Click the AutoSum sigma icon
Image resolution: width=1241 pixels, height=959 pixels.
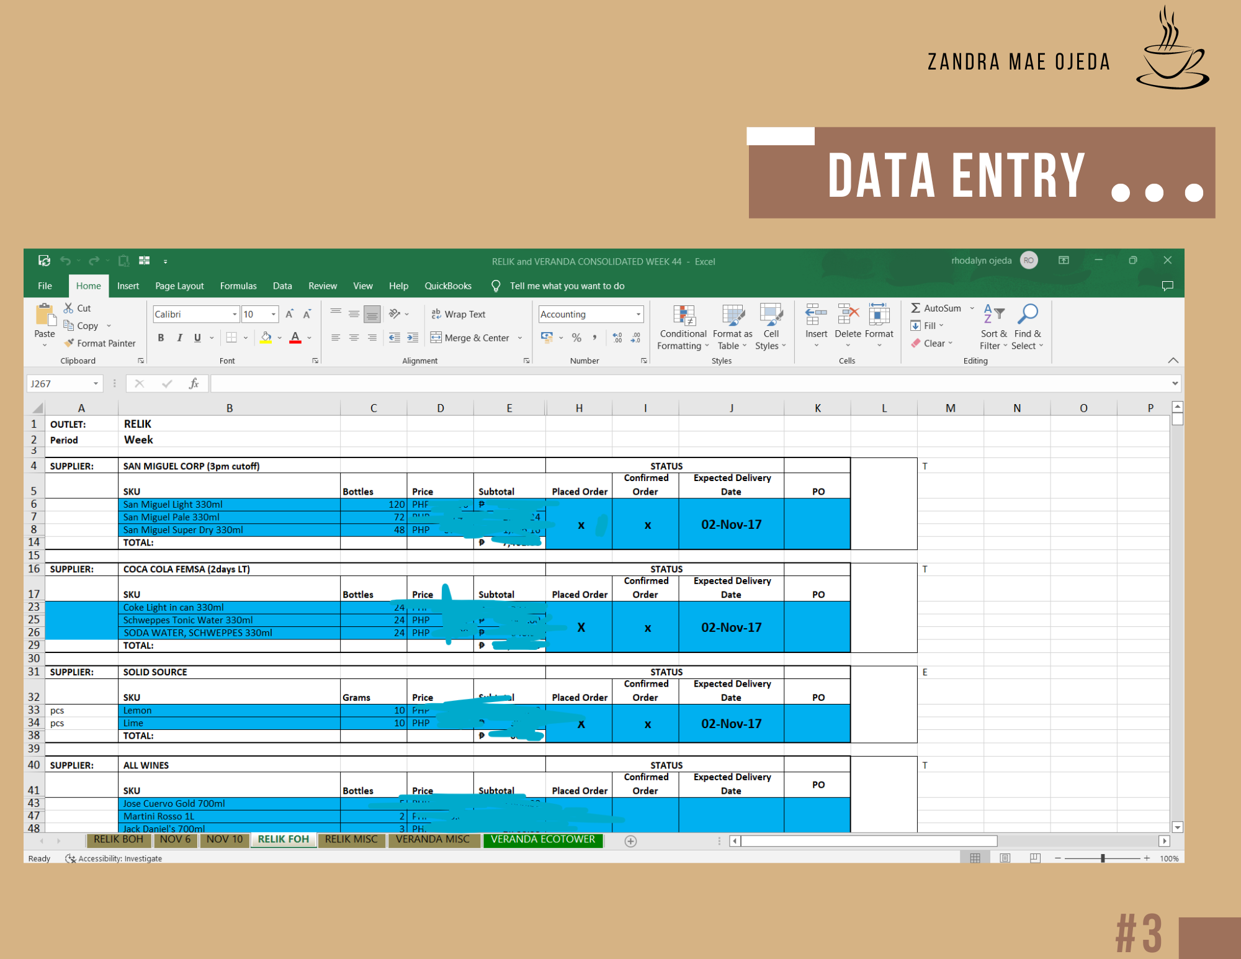[915, 308]
